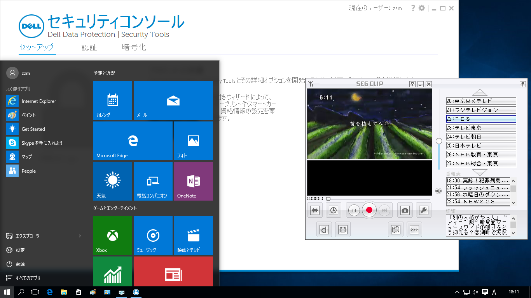531x298 pixels.
Task: Open the OneNote tile
Action: (194, 181)
